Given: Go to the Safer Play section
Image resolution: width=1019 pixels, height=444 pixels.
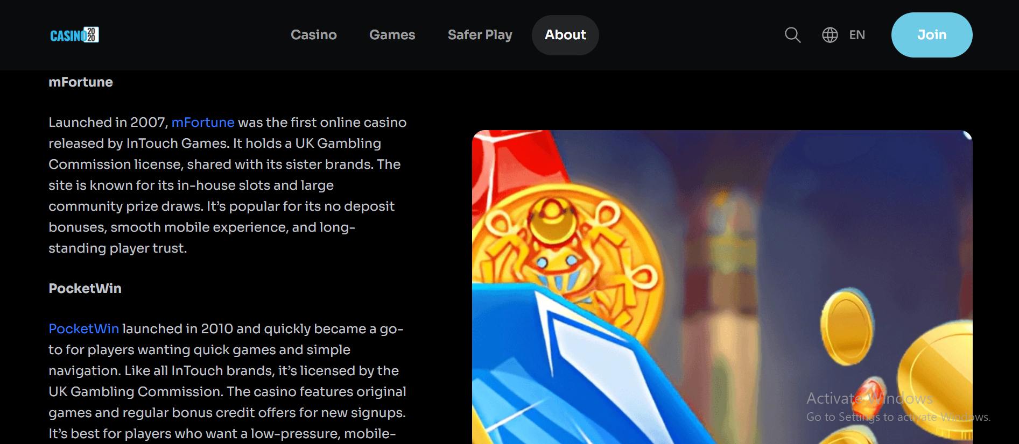Looking at the screenshot, I should pos(480,35).
